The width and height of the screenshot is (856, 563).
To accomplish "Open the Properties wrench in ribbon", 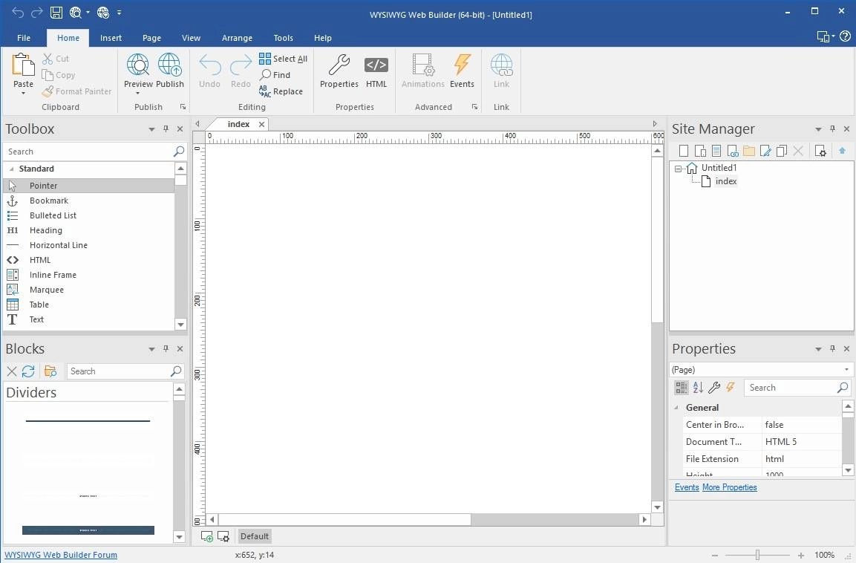I will click(x=339, y=65).
